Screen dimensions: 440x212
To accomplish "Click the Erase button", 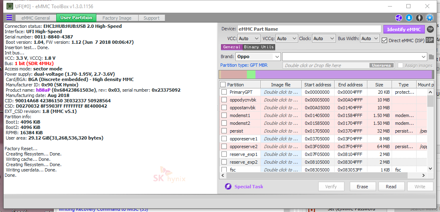I will click(x=362, y=187).
